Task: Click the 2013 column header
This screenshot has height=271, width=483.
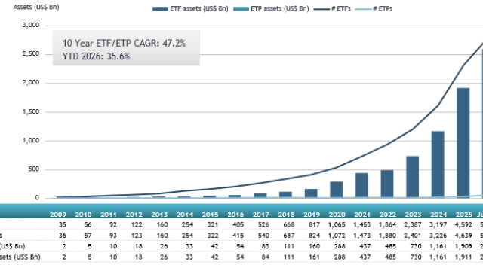Action: pos(159,215)
